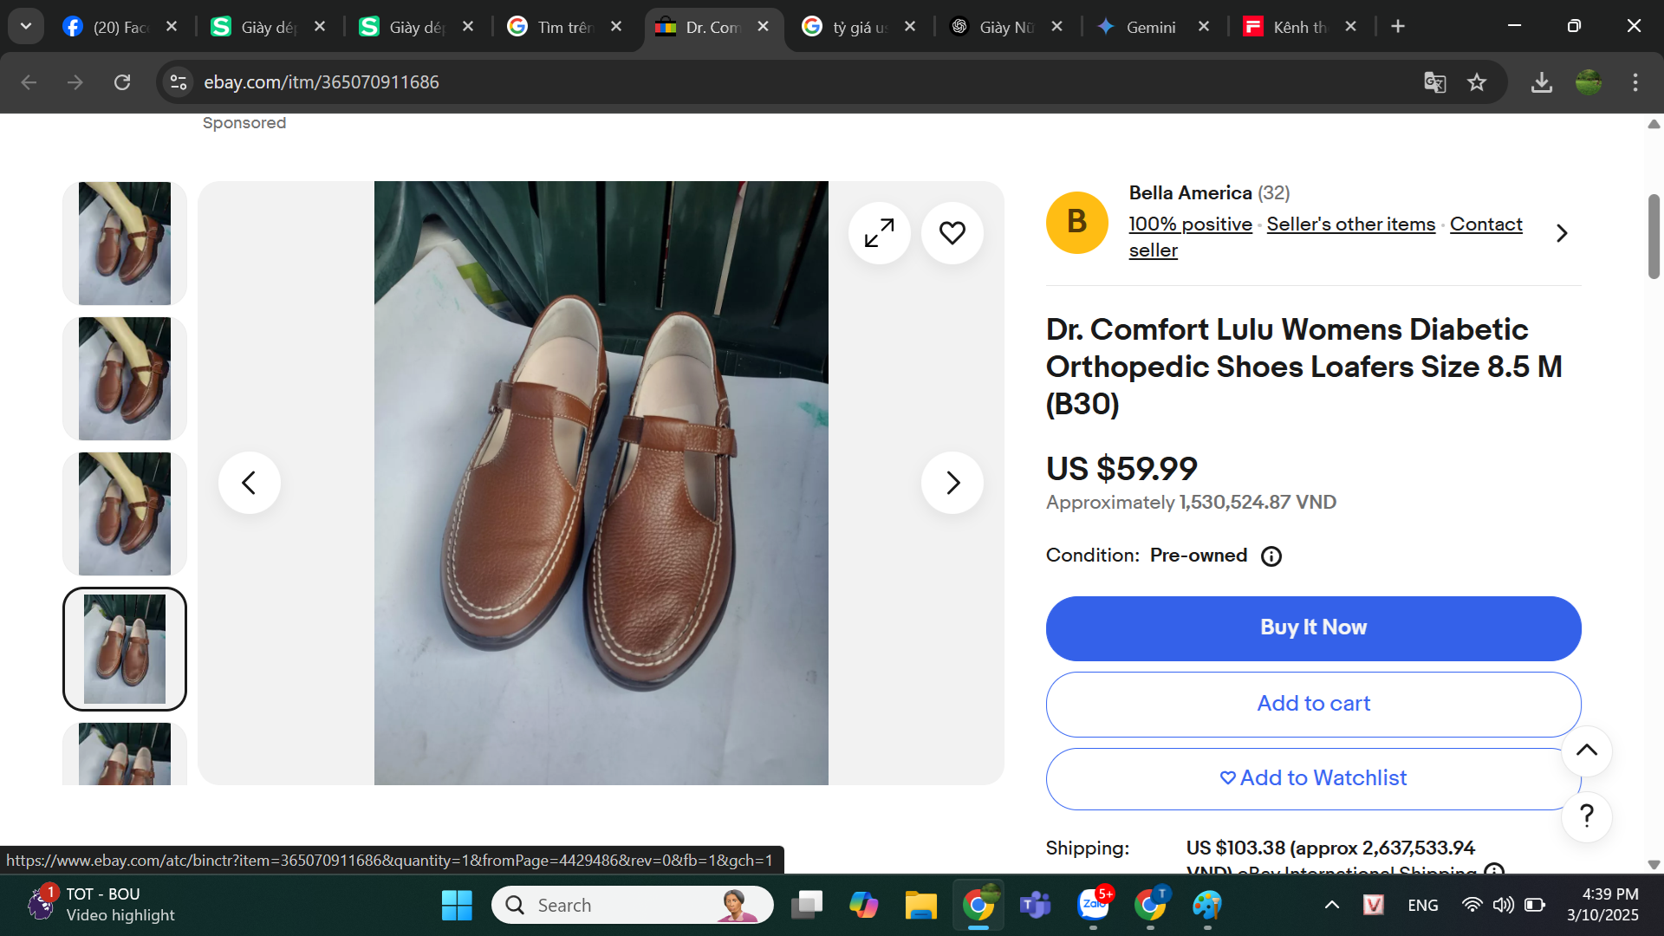Expand the product image to full screen

(879, 233)
